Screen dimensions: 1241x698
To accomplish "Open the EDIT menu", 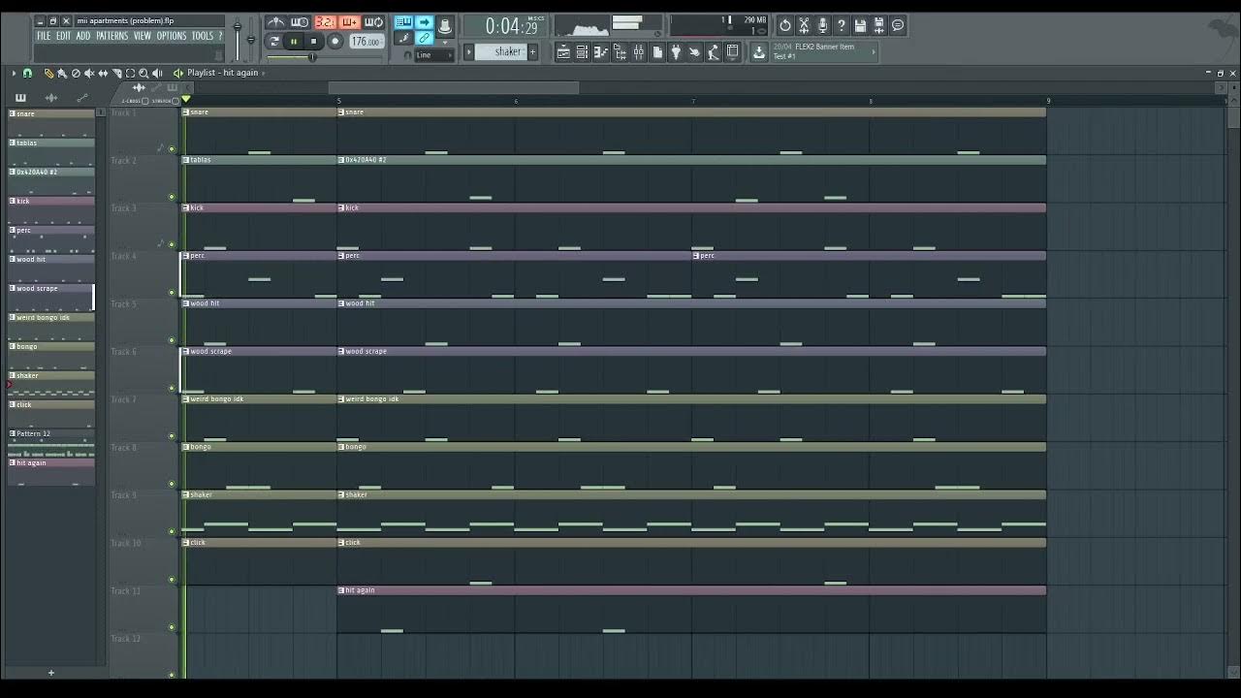I will coord(63,36).
